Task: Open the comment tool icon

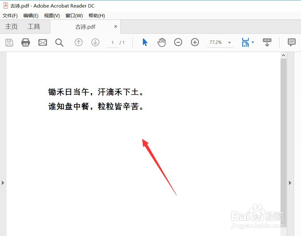Action: click(x=292, y=42)
